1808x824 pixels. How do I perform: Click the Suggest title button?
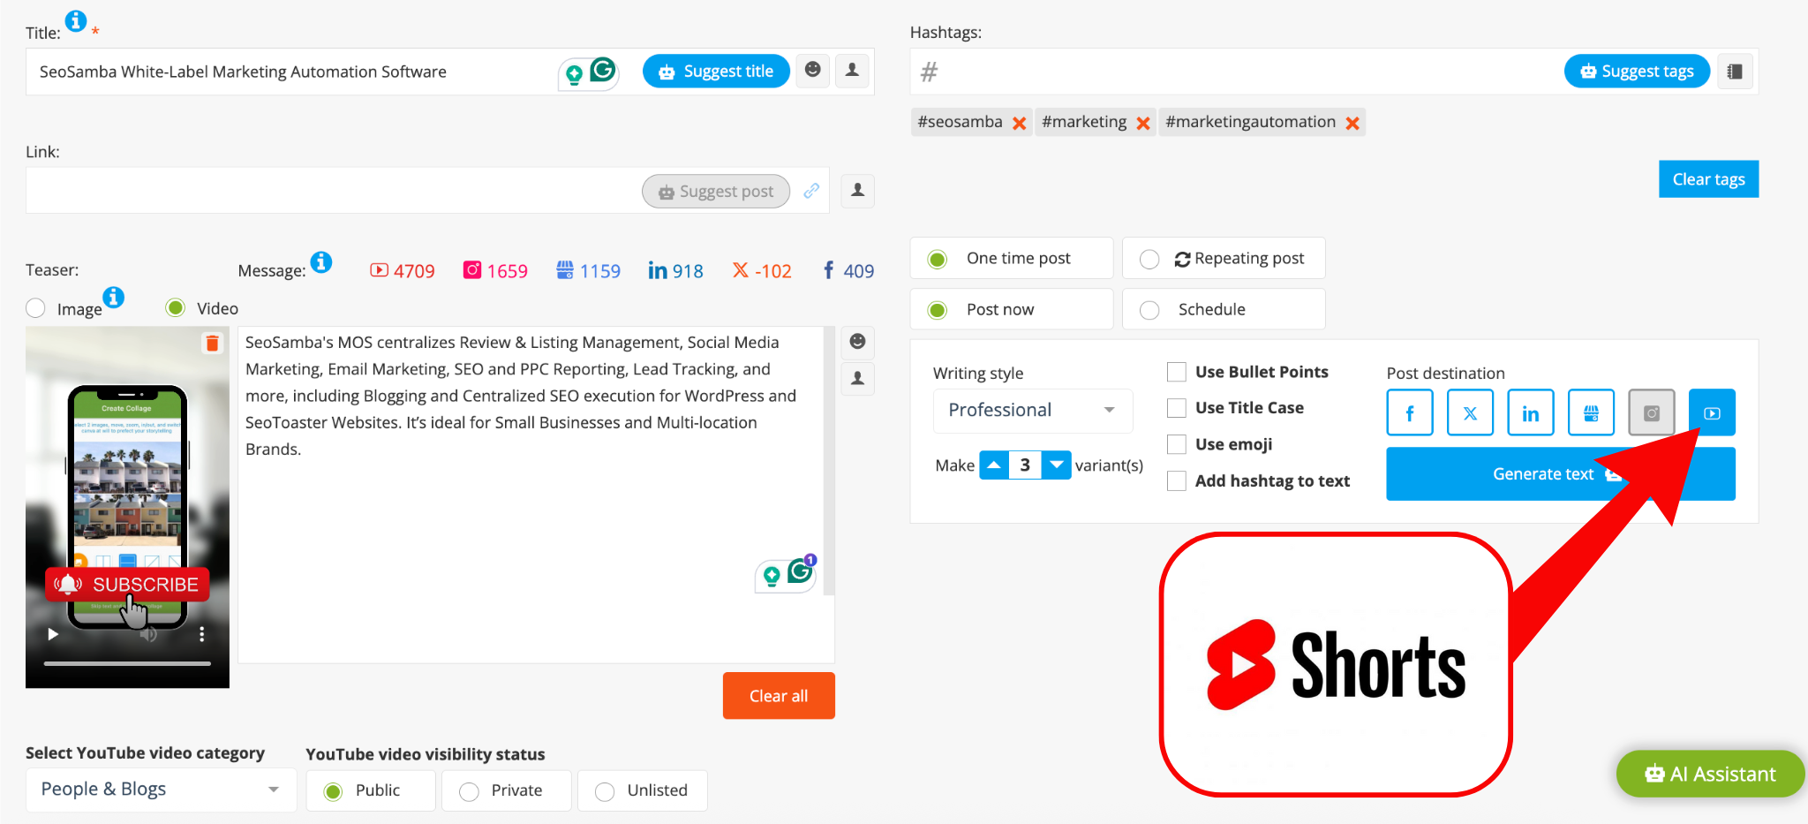[716, 71]
